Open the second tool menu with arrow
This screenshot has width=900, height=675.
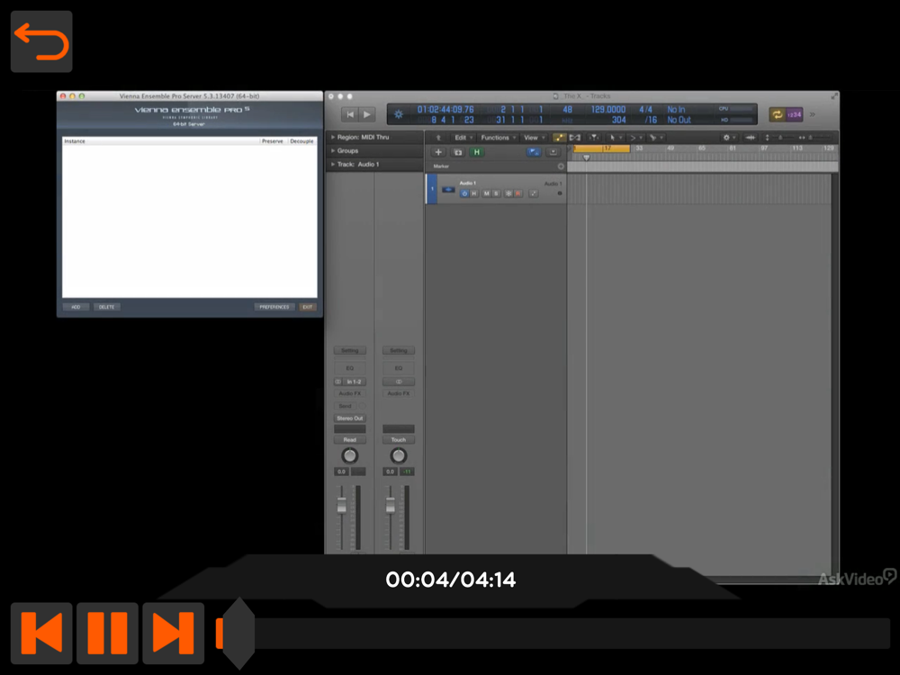635,138
